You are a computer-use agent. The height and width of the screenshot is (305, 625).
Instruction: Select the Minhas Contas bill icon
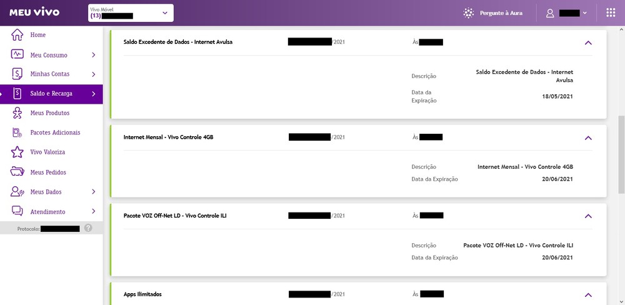point(17,74)
